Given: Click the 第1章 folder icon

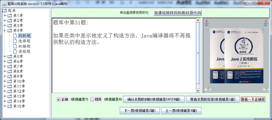Looking at the screenshot, I should point(10,16).
